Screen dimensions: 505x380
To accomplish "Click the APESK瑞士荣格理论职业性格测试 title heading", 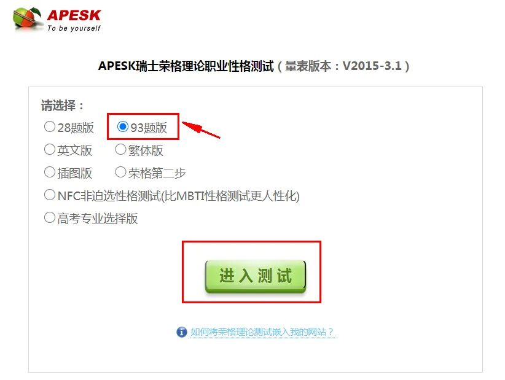I will 186,66.
